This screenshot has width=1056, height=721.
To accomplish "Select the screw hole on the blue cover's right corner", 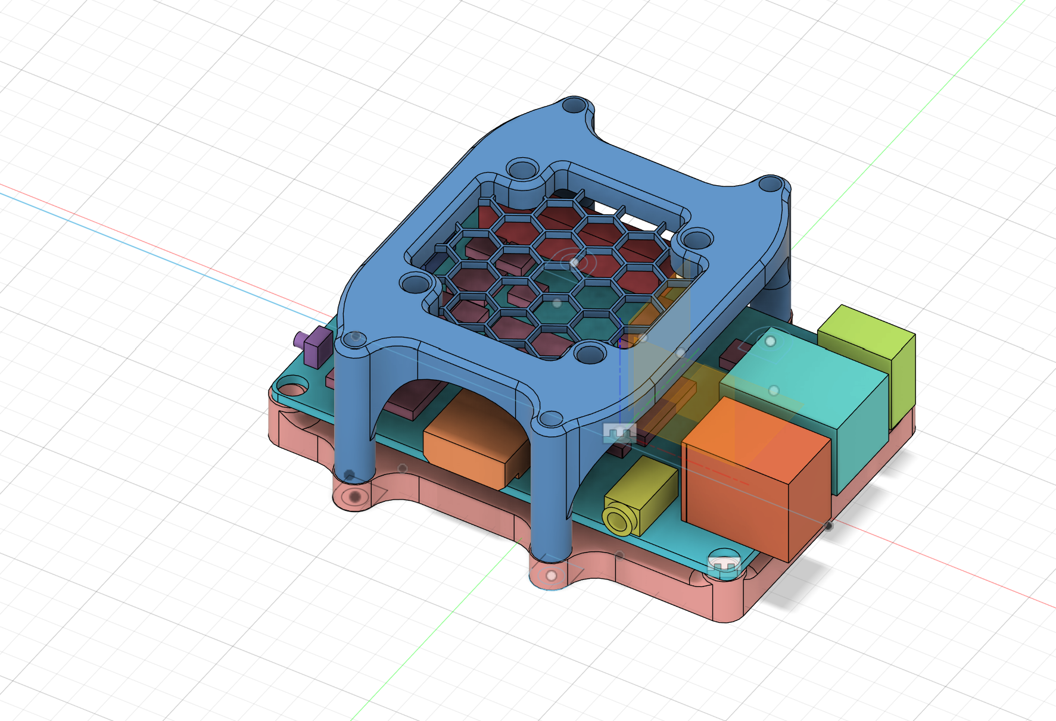I will pyautogui.click(x=771, y=184).
